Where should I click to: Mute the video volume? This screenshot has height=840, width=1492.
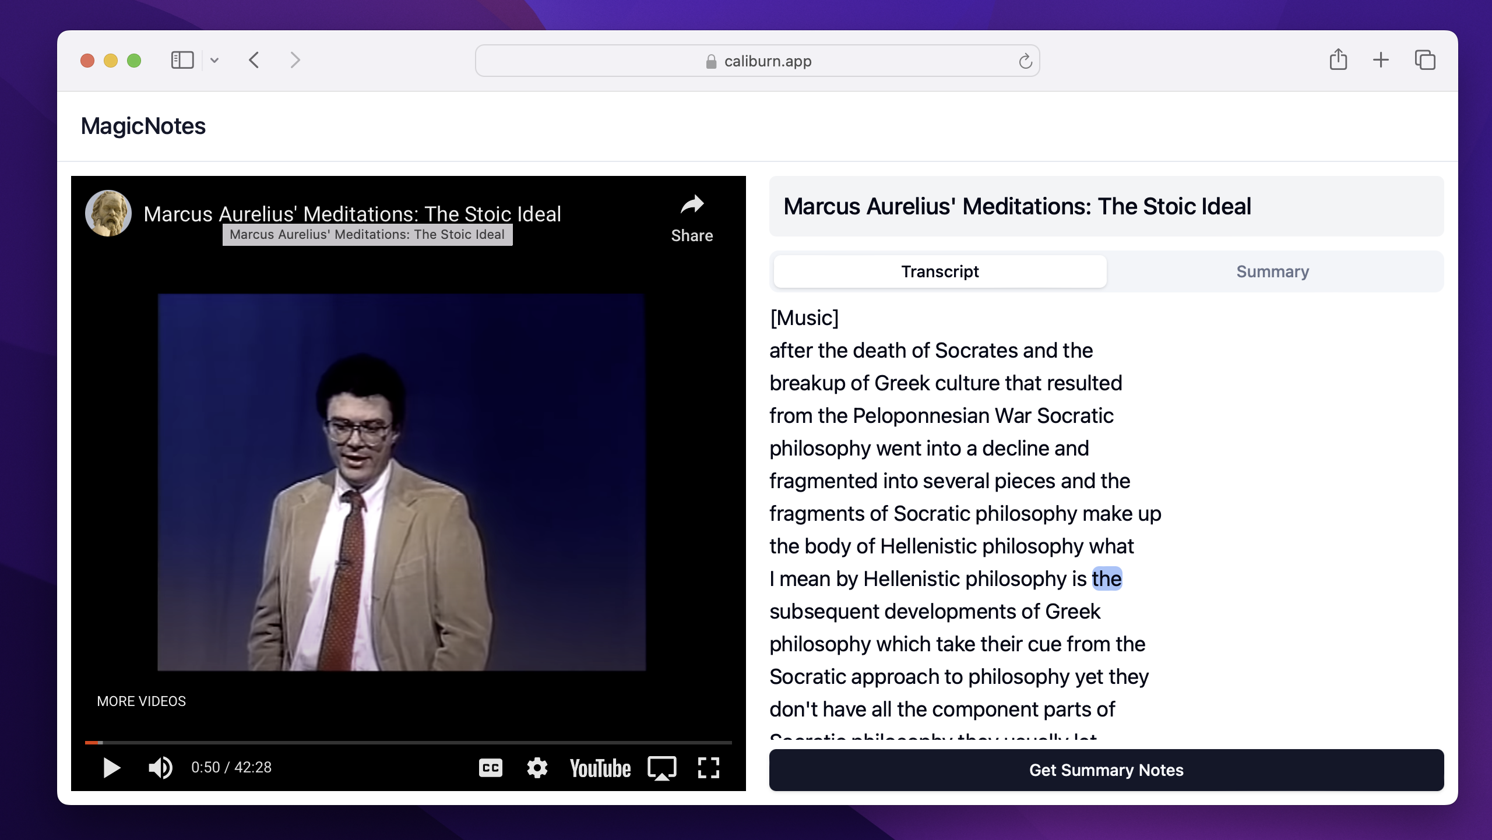(x=160, y=768)
